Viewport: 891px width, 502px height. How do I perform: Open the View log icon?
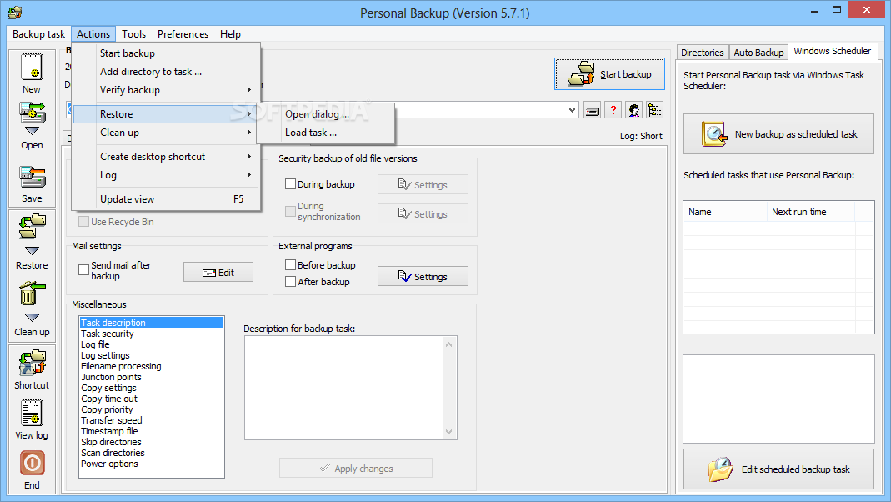[32, 413]
